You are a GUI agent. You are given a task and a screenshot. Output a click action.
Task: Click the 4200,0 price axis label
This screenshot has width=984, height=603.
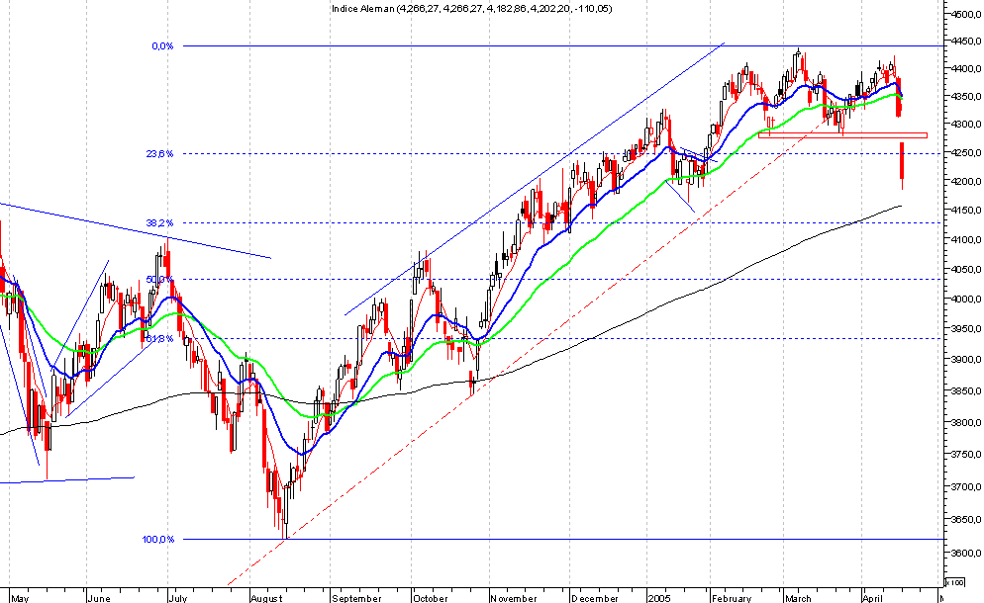coord(966,182)
